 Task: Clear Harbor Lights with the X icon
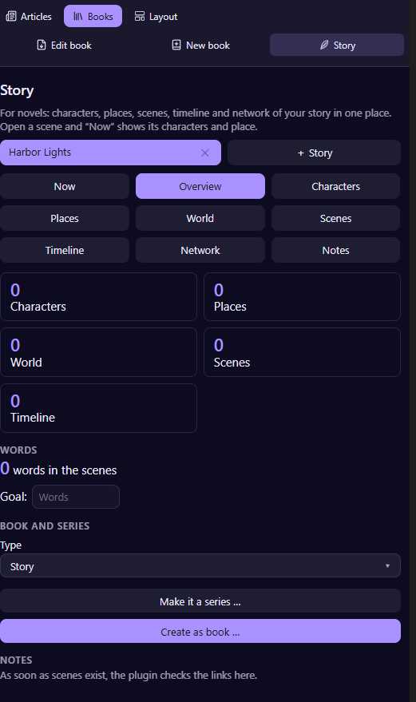click(x=205, y=153)
